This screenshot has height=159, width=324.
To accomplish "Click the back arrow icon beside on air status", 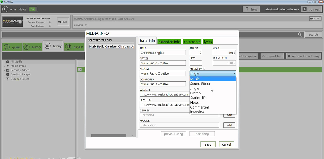I will 5,9.
